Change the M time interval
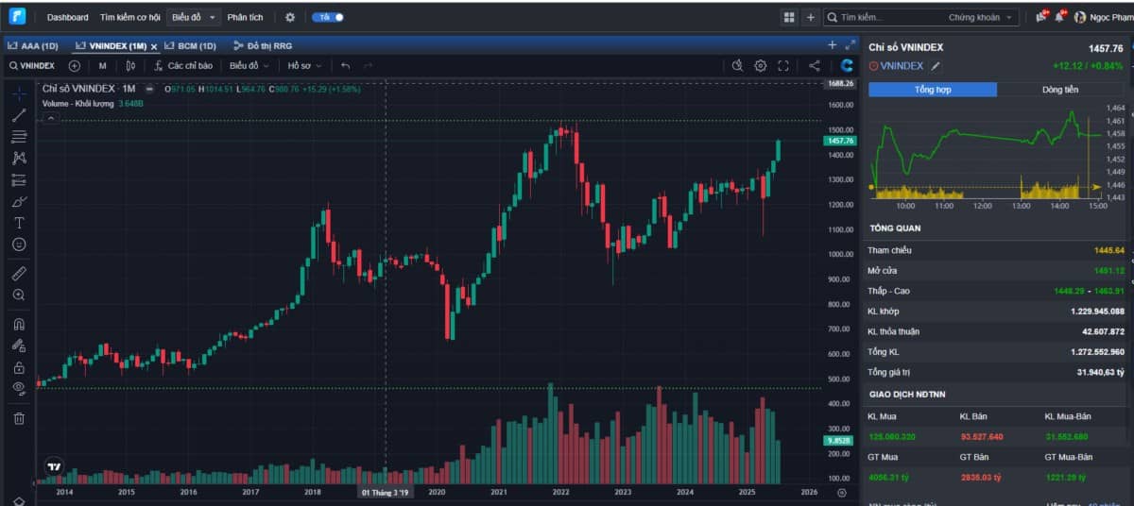Image resolution: width=1134 pixels, height=506 pixels. point(102,66)
